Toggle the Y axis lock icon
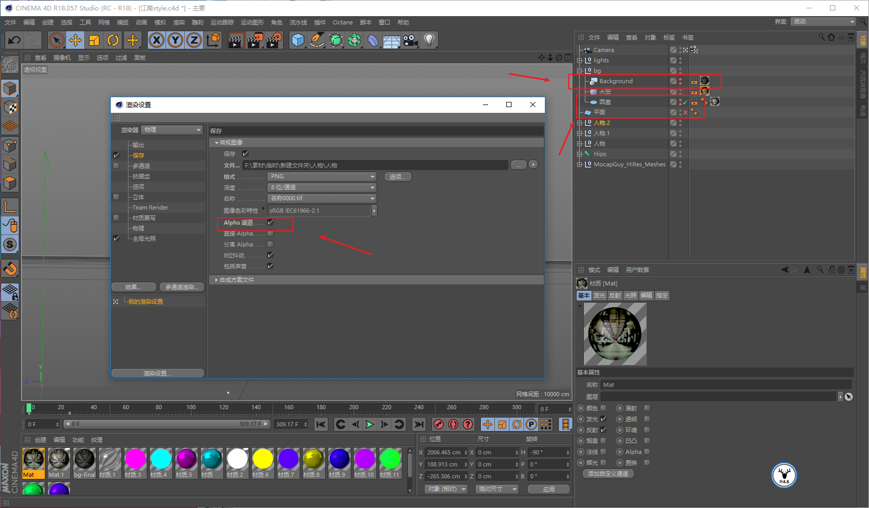This screenshot has width=869, height=508. tap(175, 40)
